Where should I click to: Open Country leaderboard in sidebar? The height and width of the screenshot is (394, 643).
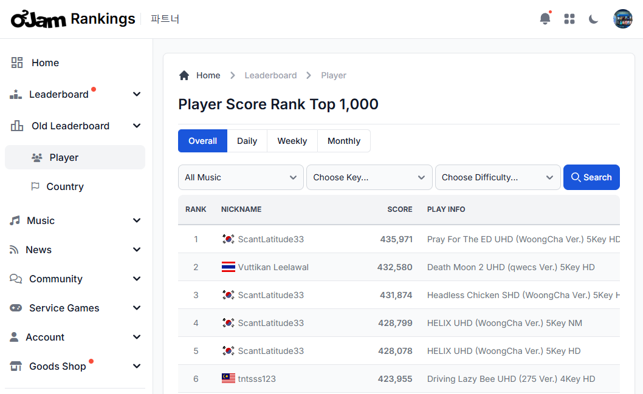tap(64, 186)
